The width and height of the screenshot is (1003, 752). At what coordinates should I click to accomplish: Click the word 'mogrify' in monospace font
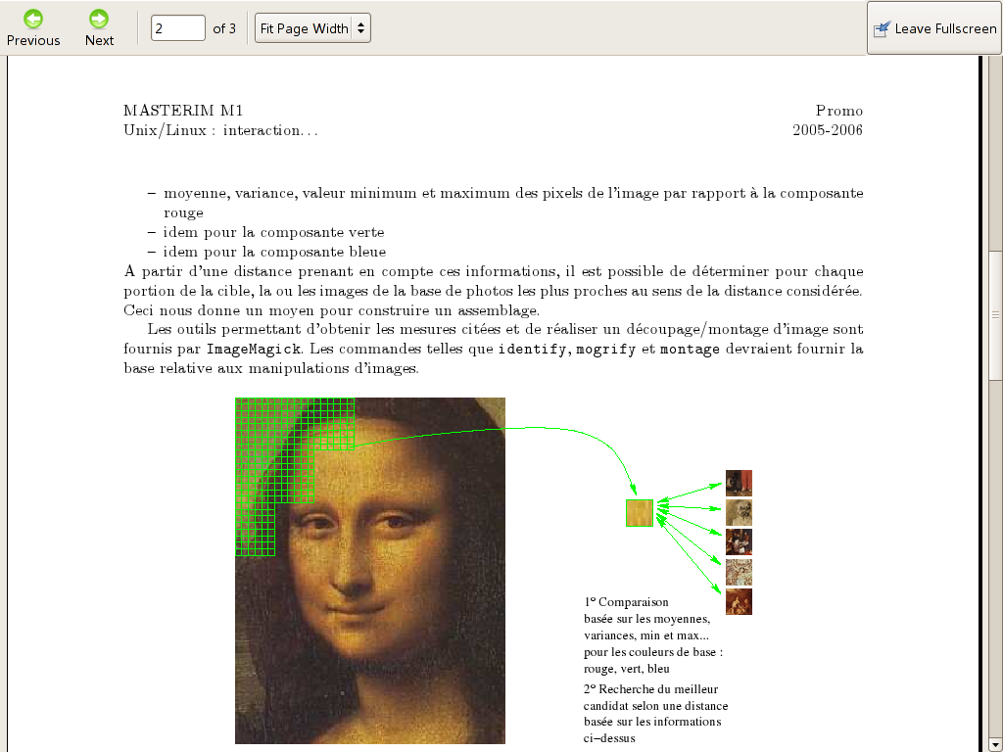605,350
